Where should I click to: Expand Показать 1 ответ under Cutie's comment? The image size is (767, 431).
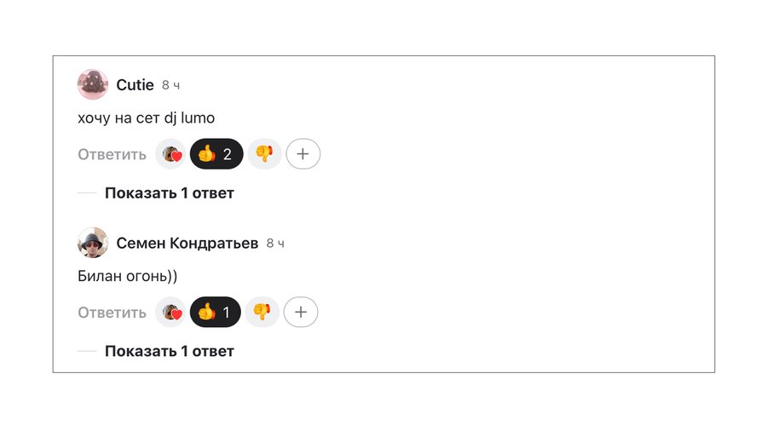(x=169, y=193)
